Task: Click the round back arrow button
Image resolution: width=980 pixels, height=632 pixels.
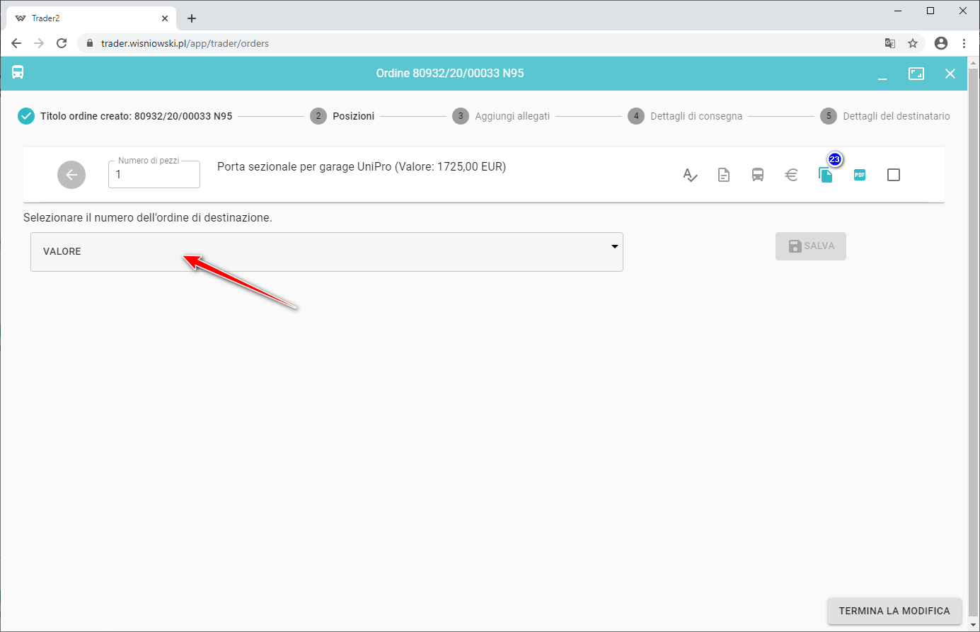Action: tap(71, 175)
